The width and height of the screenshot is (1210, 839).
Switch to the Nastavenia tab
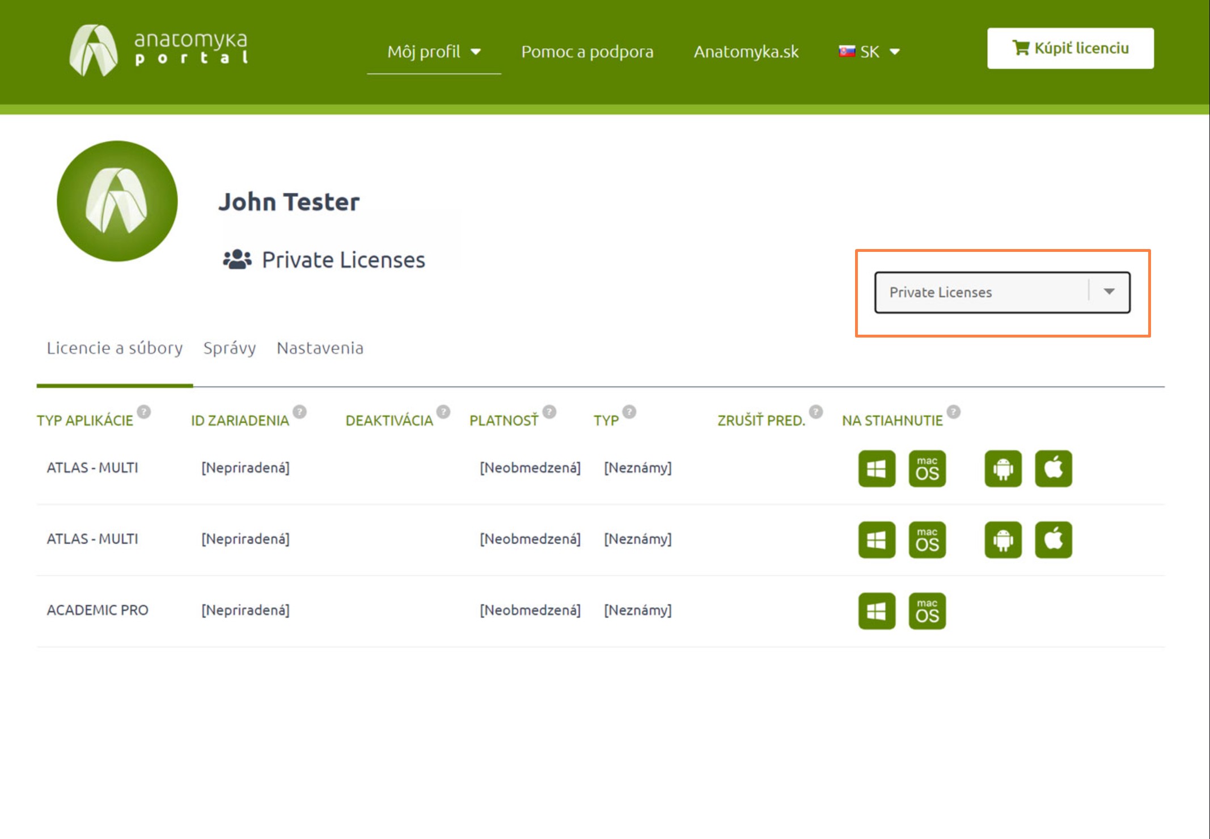(x=320, y=348)
